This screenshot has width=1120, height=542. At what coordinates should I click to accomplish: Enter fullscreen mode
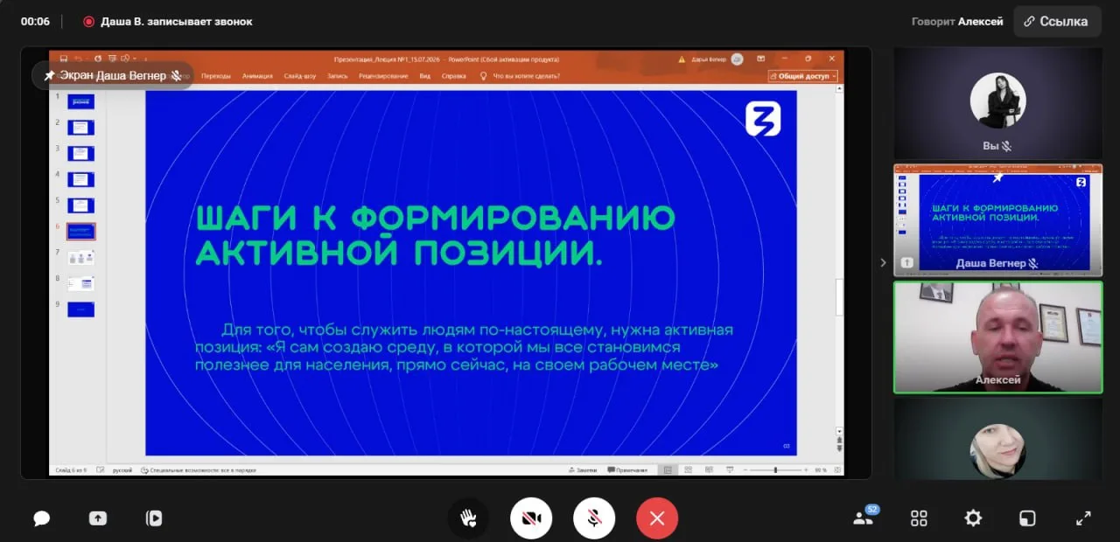click(x=1083, y=518)
